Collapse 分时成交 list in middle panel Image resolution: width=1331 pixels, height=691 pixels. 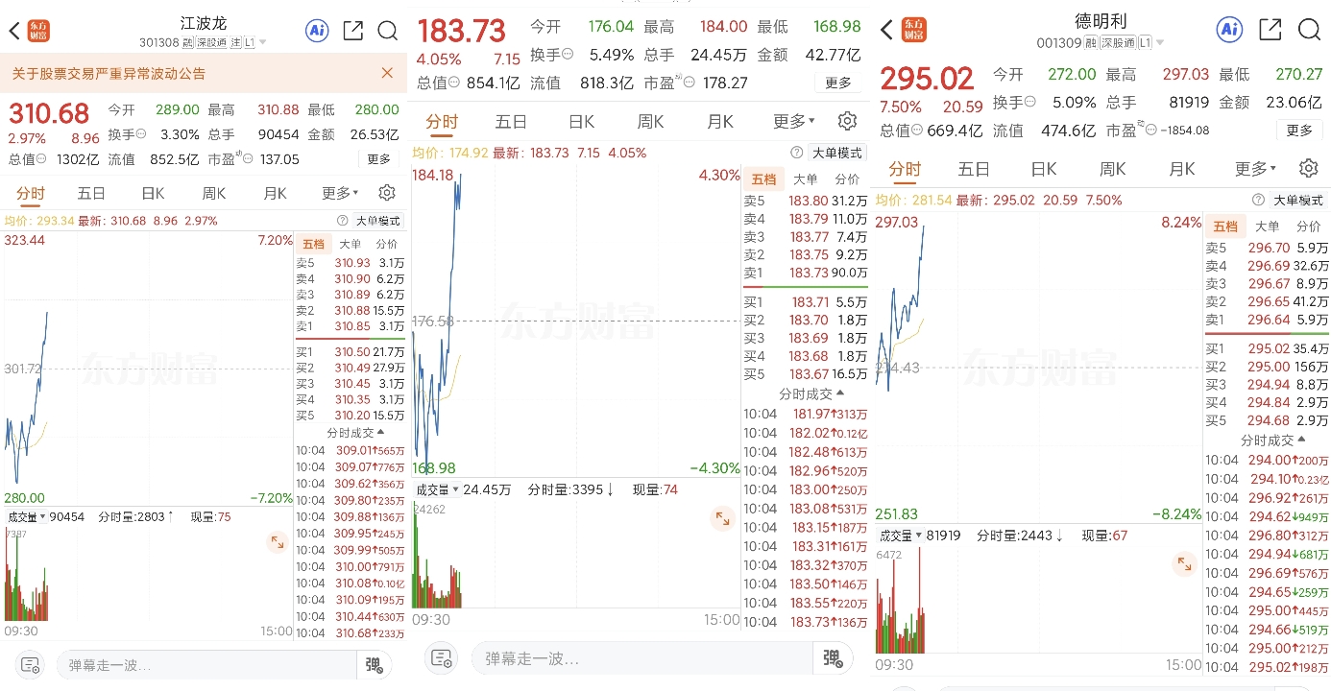point(811,394)
